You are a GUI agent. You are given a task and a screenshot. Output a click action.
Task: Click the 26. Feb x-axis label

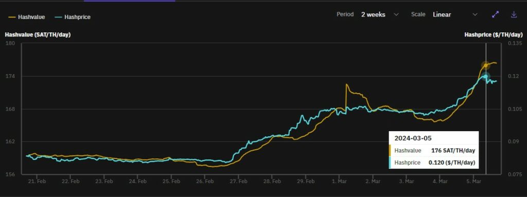[205, 181]
